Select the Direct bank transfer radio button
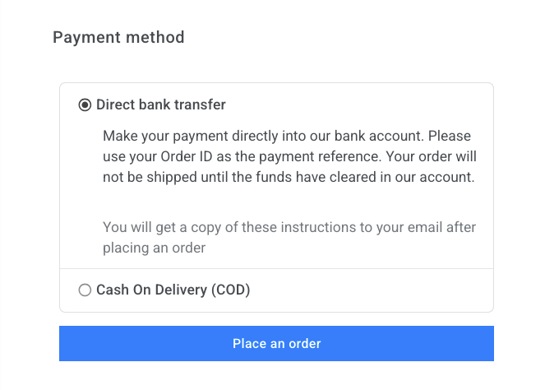The height and width of the screenshot is (390, 545). pos(85,105)
